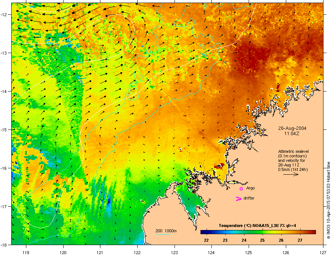Click longitude axis label '120'
This screenshot has height=256, width=331.
point(63,252)
